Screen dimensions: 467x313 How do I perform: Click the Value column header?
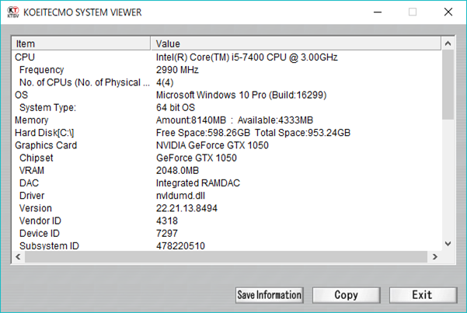point(296,43)
